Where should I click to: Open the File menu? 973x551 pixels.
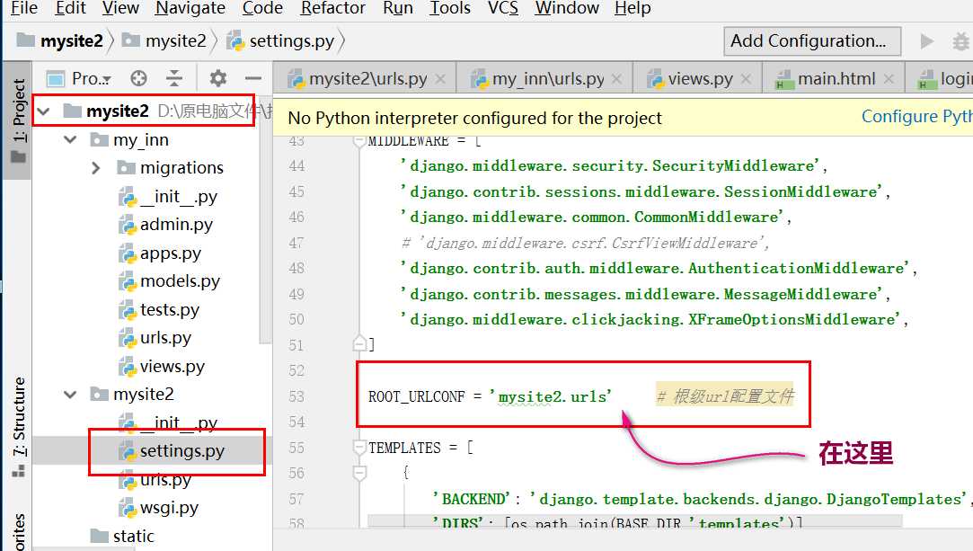coord(24,8)
